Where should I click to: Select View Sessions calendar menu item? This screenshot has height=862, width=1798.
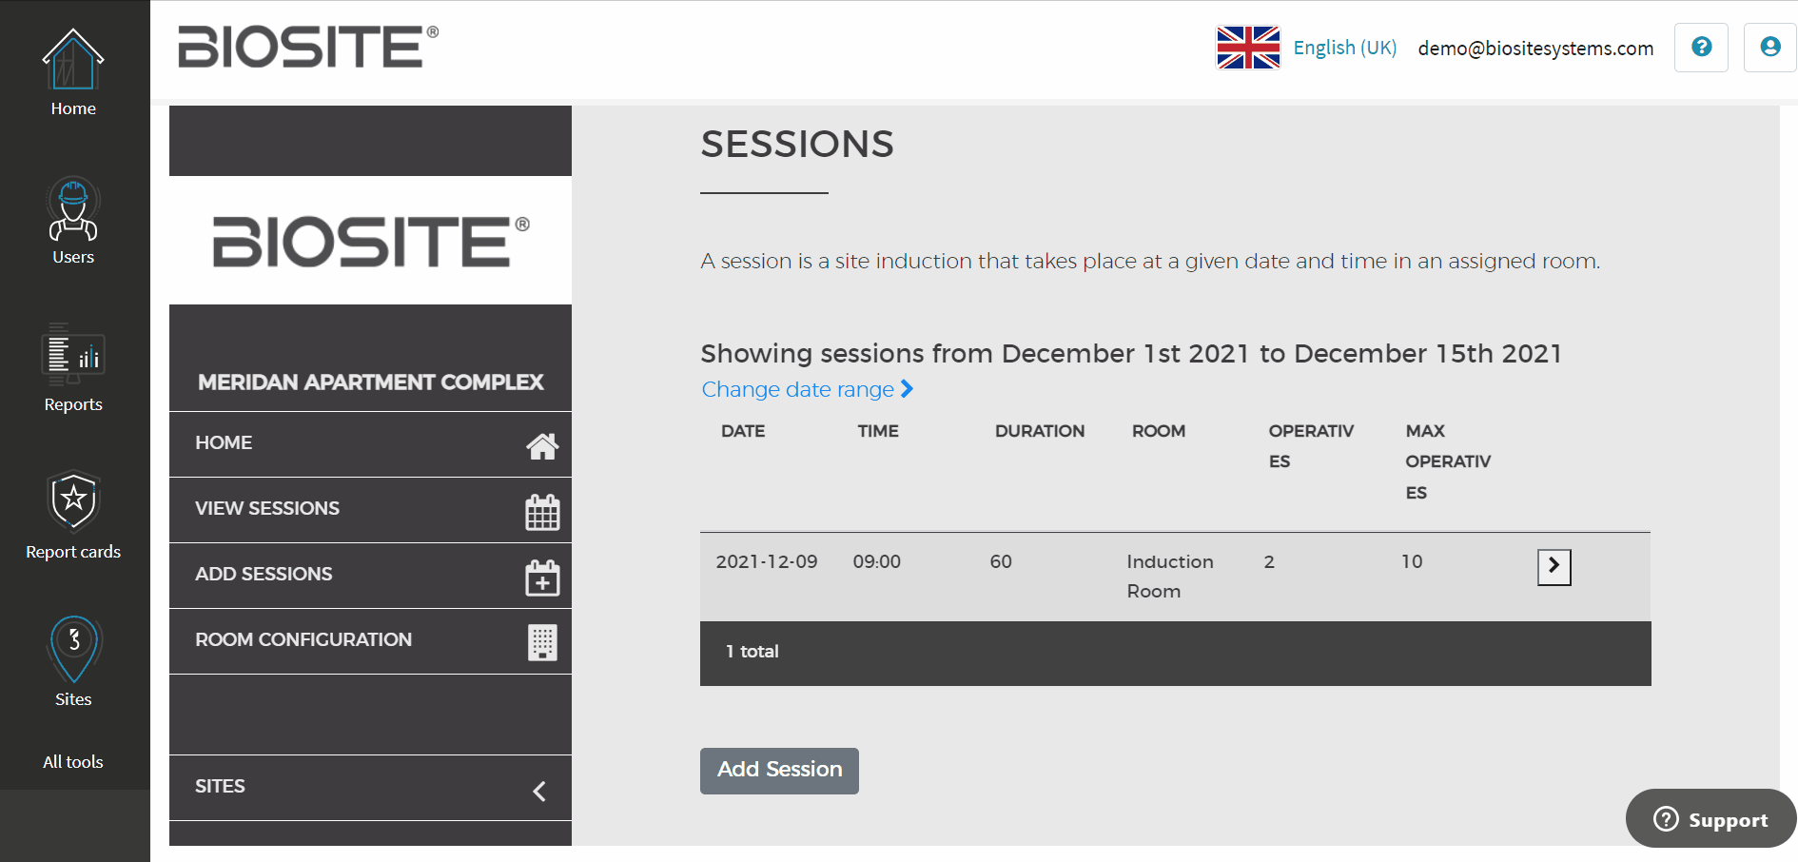(370, 510)
